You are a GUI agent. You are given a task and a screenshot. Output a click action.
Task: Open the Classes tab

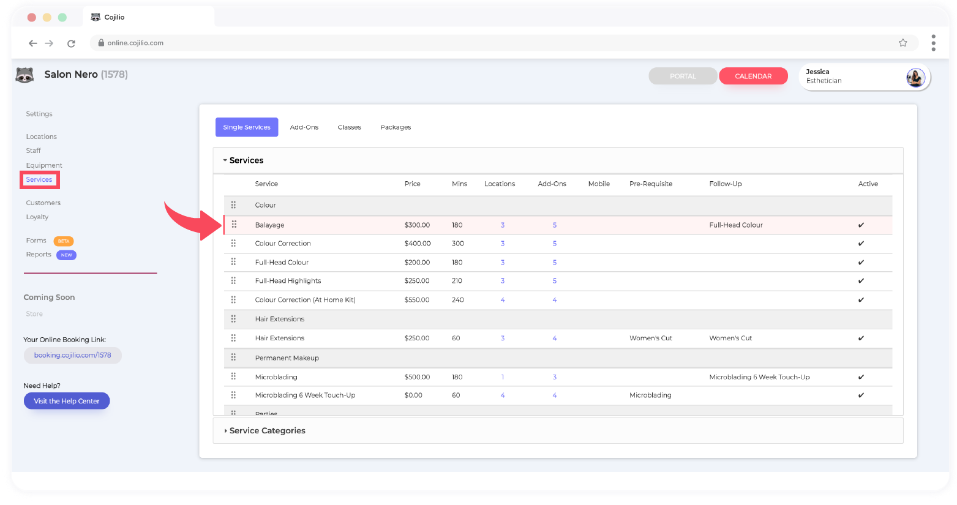[349, 127]
